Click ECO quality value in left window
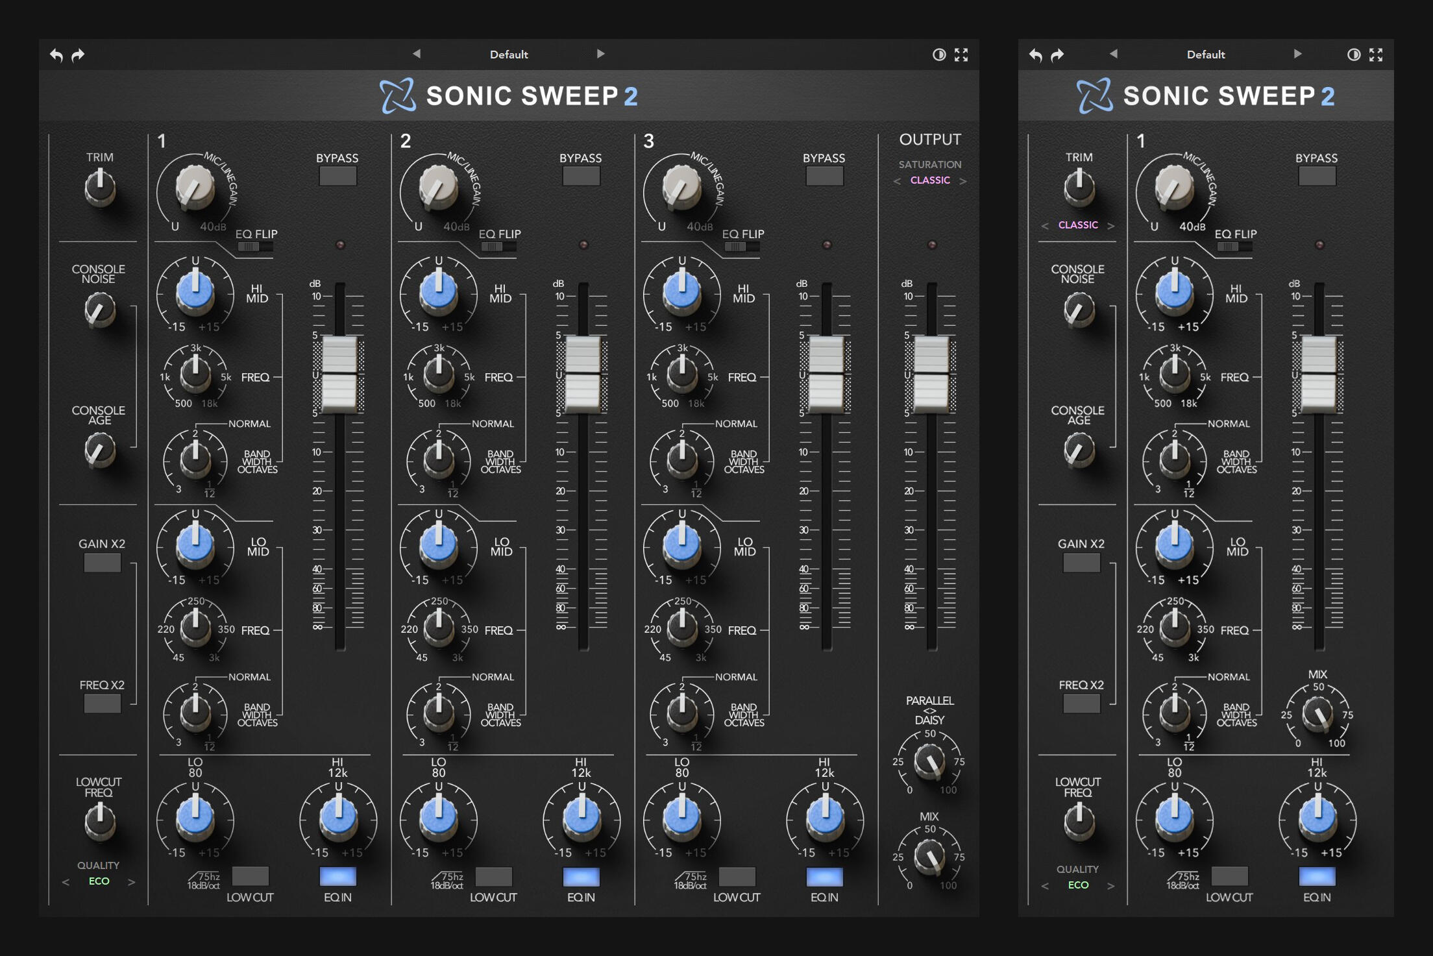Viewport: 1433px width, 956px height. tap(99, 881)
